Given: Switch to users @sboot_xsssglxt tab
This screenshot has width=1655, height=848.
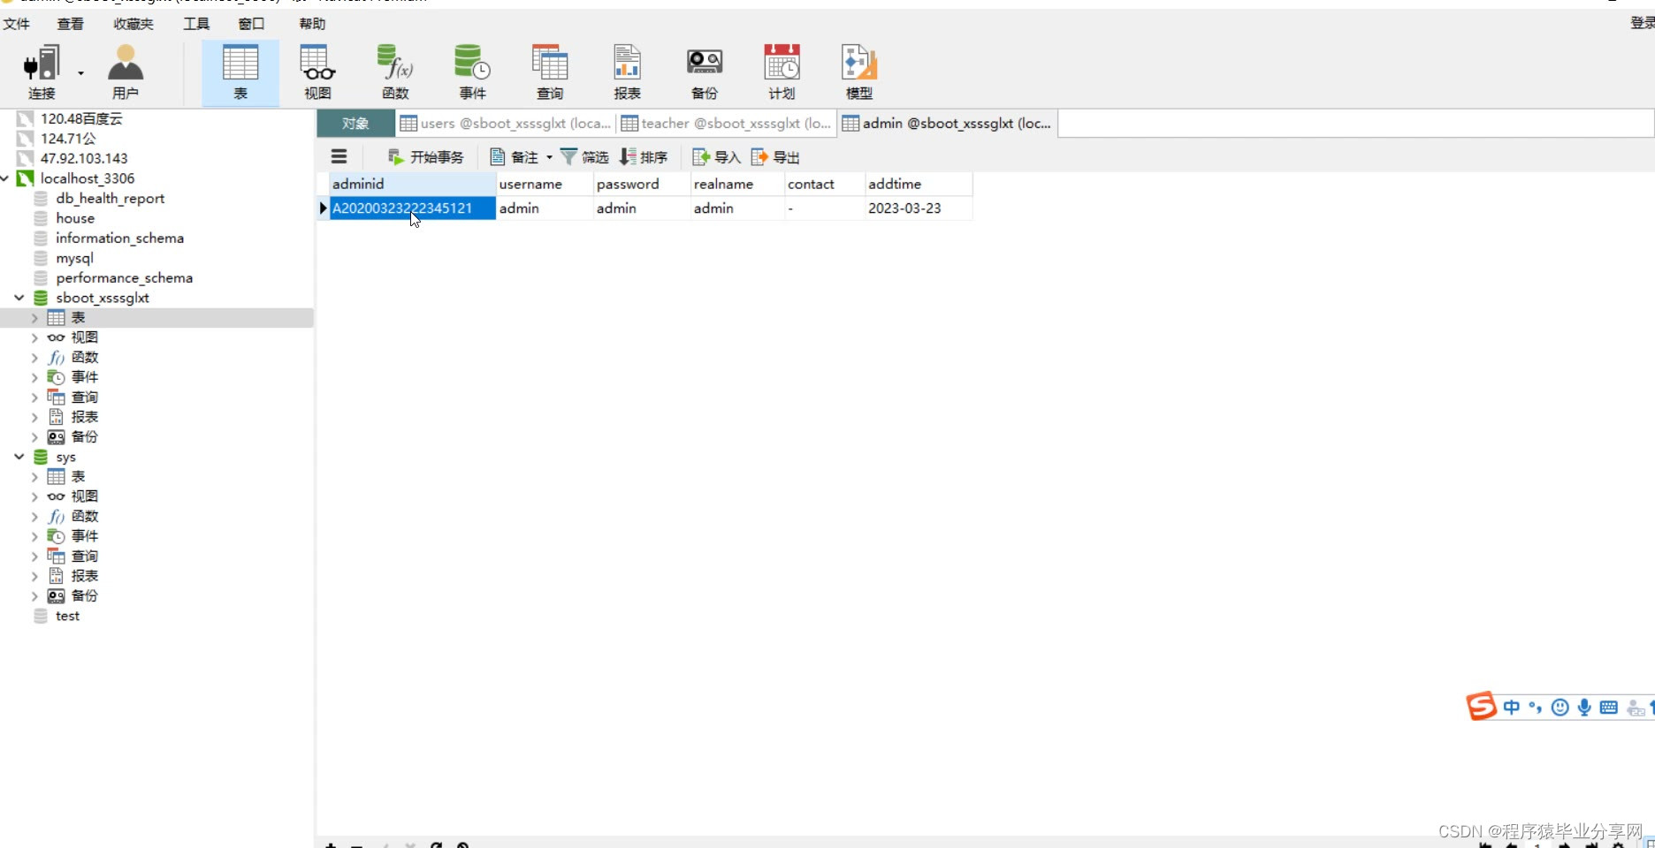Looking at the screenshot, I should tap(506, 124).
